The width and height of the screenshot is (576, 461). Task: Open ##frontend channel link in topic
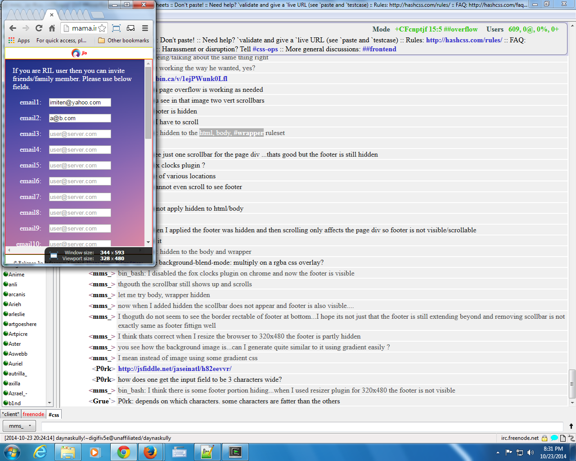[379, 49]
